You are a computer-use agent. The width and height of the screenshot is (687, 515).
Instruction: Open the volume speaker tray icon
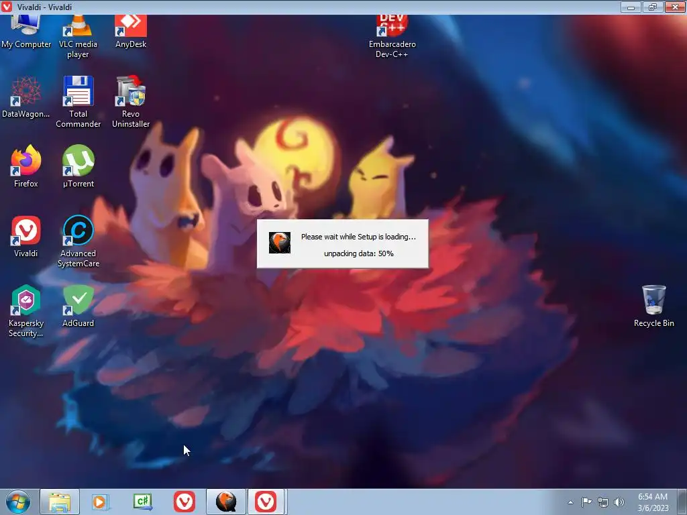(619, 502)
